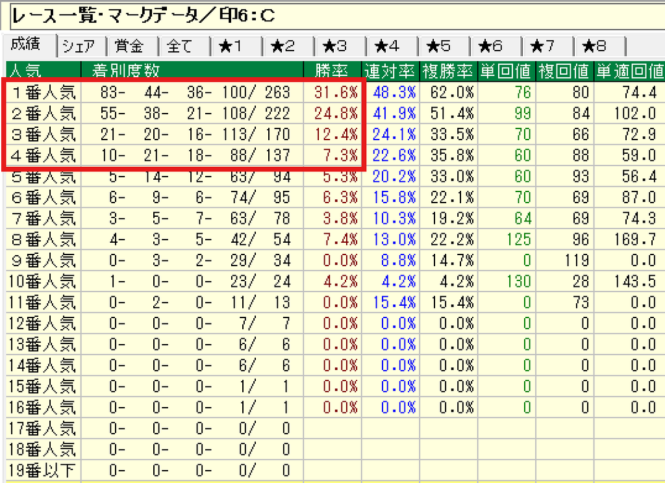The image size is (665, 483).
Task: Sort by the 単回値 column header
Action: (507, 70)
